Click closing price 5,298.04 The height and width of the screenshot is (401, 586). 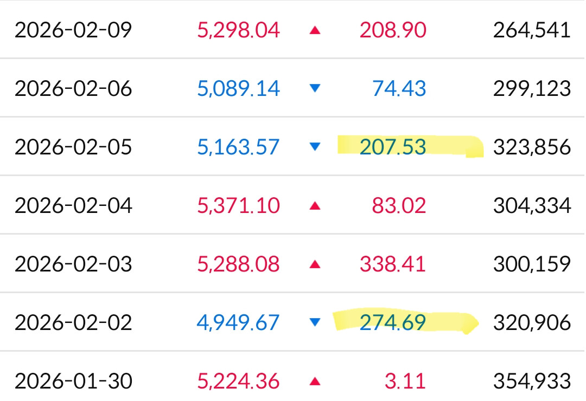click(239, 30)
